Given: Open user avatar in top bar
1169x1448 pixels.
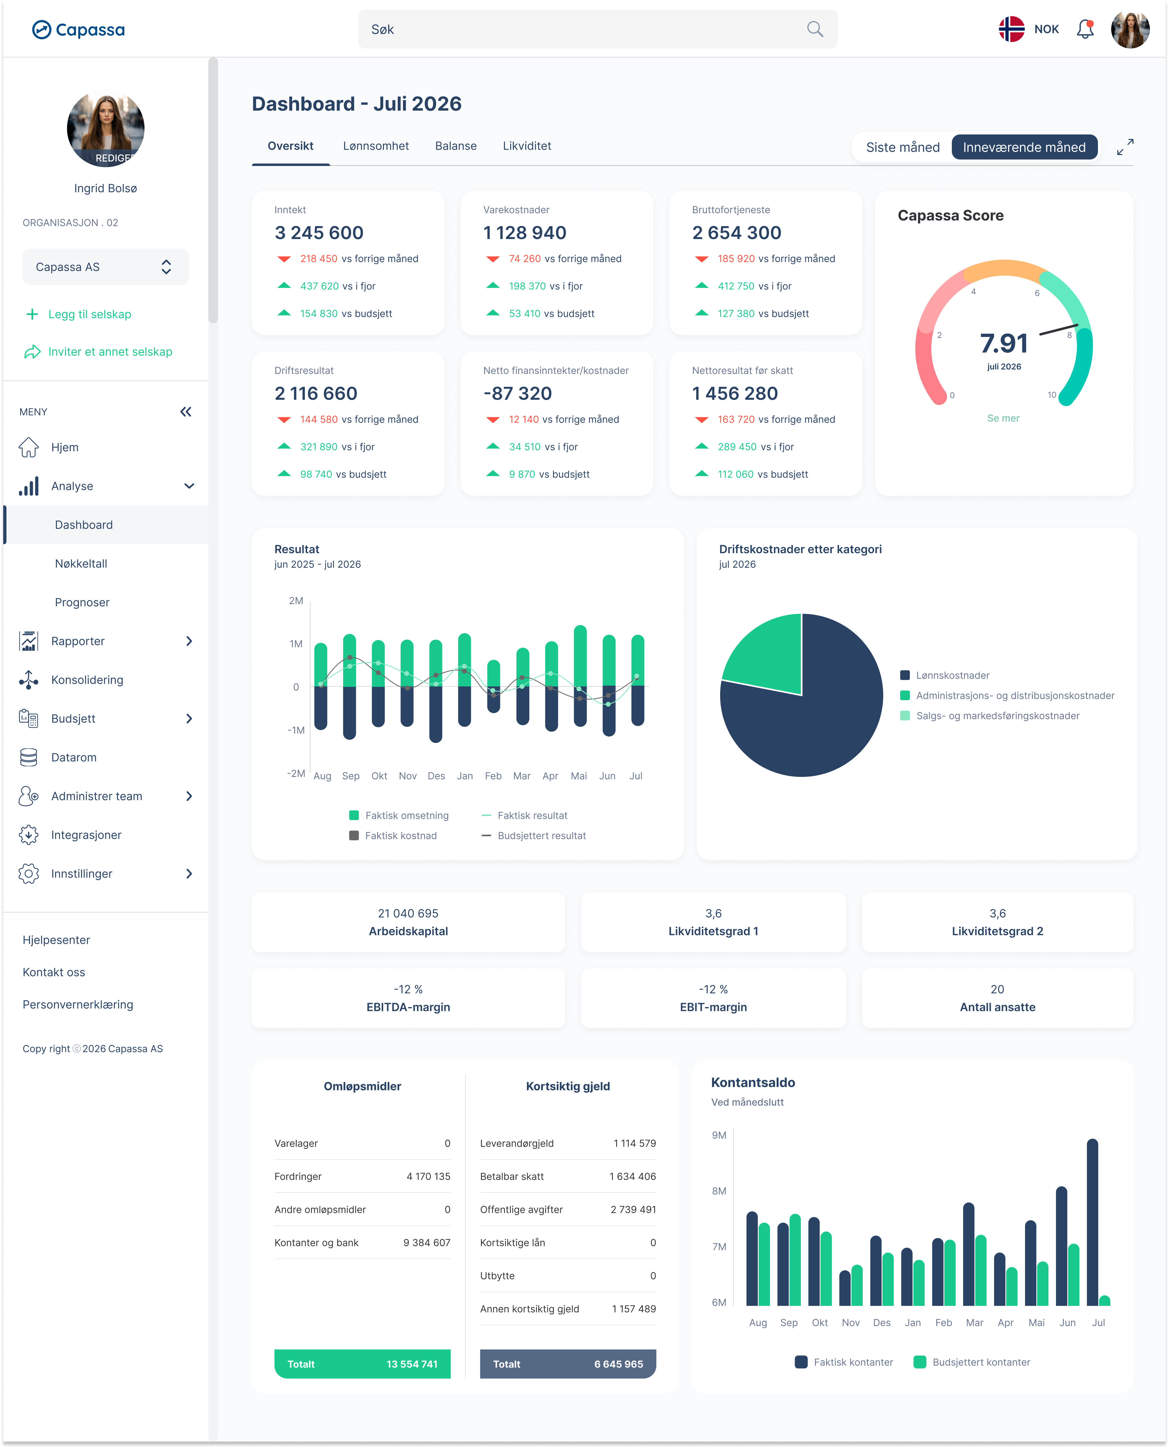Looking at the screenshot, I should click(1130, 29).
